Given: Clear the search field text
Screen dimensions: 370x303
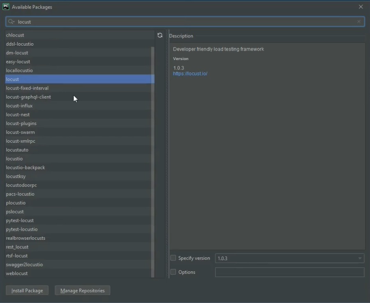Looking at the screenshot, I should (x=358, y=22).
